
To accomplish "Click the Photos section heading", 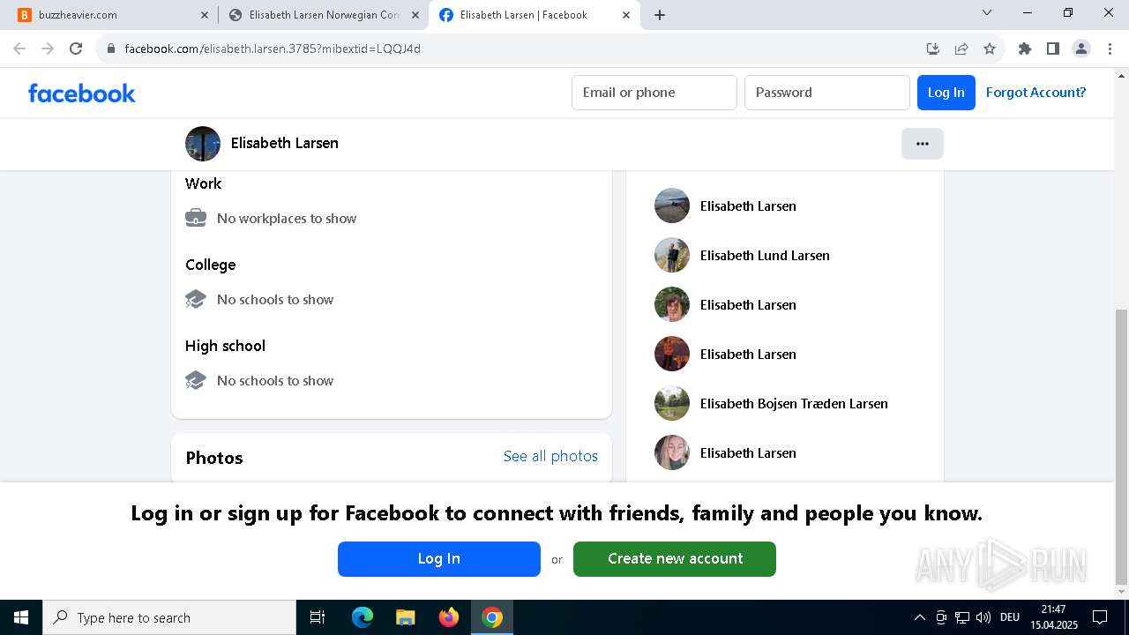I will [214, 458].
